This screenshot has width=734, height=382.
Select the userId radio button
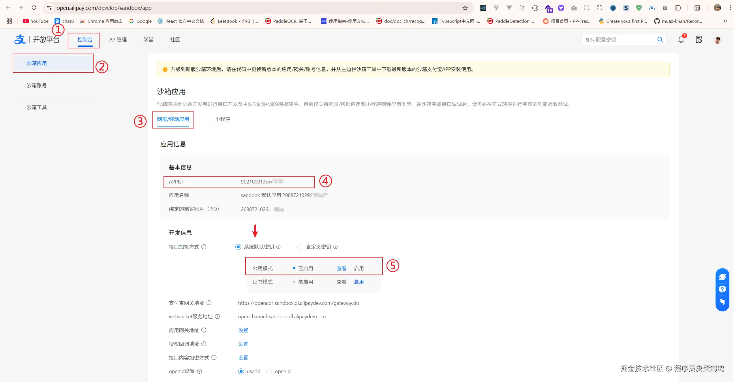point(241,371)
